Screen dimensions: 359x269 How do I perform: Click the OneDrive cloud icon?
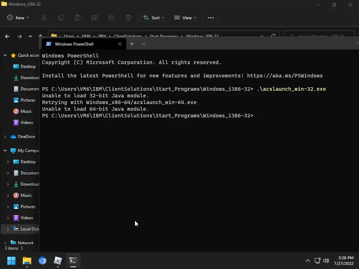(x=13, y=137)
